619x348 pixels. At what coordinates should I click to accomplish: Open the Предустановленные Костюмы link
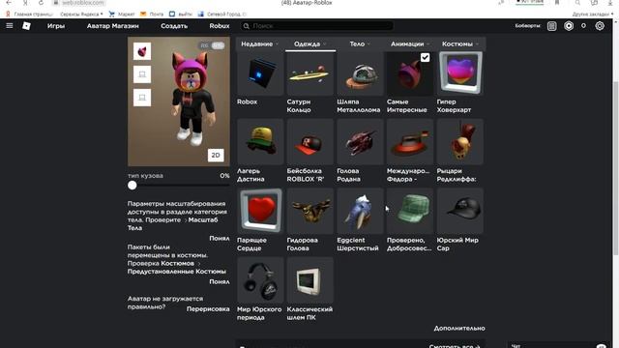click(x=177, y=272)
